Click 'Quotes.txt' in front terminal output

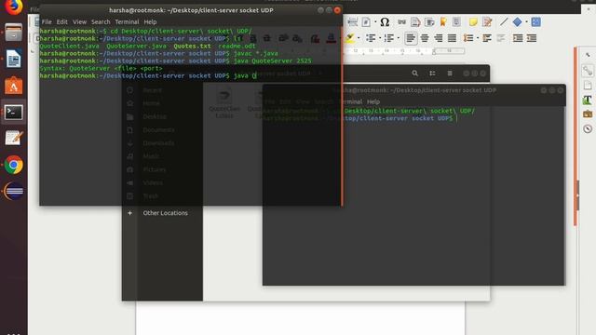coord(192,46)
